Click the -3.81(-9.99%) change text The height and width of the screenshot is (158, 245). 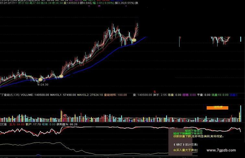105,3
